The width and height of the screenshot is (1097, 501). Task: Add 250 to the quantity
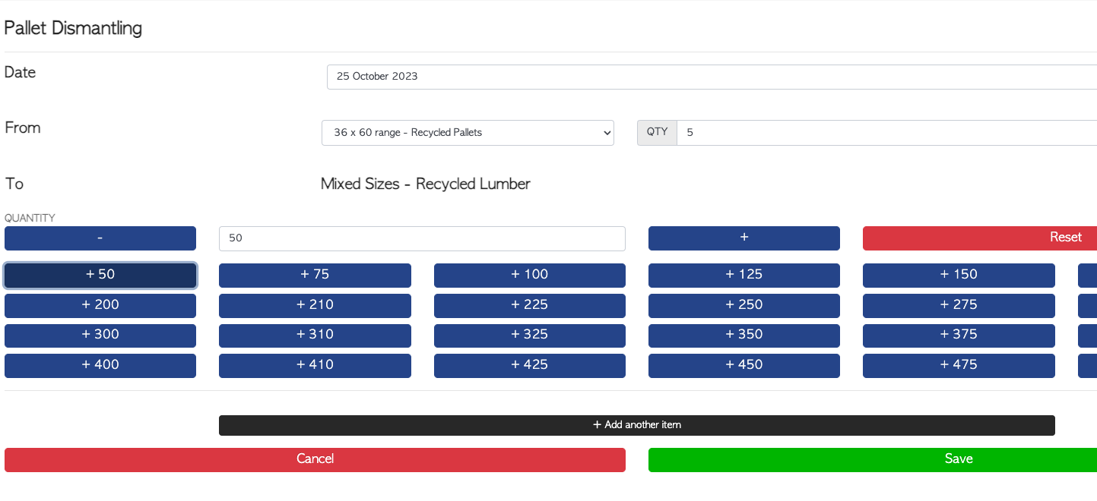pyautogui.click(x=744, y=306)
